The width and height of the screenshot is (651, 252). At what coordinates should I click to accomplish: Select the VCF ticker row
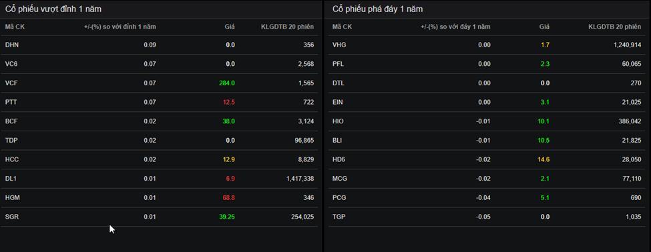(160, 83)
